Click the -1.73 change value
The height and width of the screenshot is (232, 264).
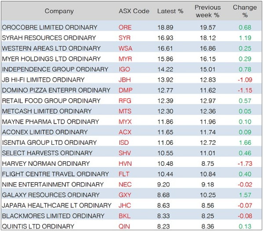pos(245,164)
